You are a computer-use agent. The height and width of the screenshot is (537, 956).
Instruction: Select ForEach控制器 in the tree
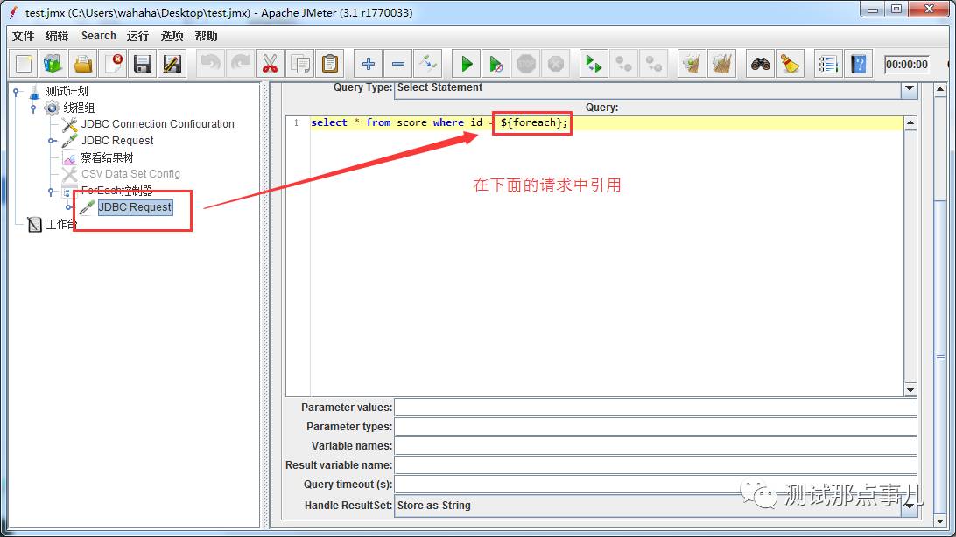pos(117,190)
